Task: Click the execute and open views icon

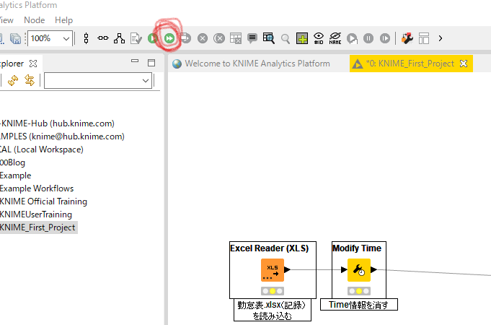Action: click(x=186, y=38)
